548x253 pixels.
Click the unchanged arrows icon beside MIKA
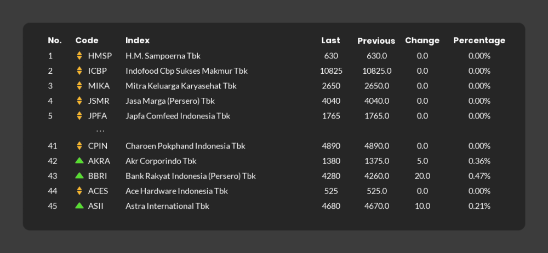[x=79, y=86]
